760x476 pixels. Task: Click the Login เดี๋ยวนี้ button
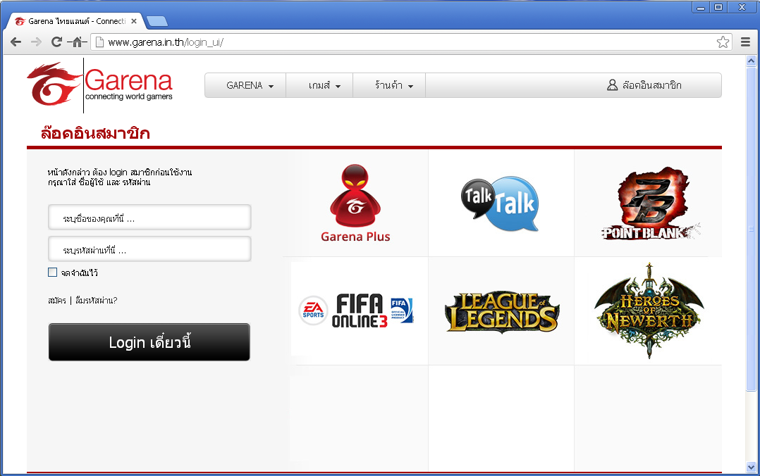click(149, 342)
